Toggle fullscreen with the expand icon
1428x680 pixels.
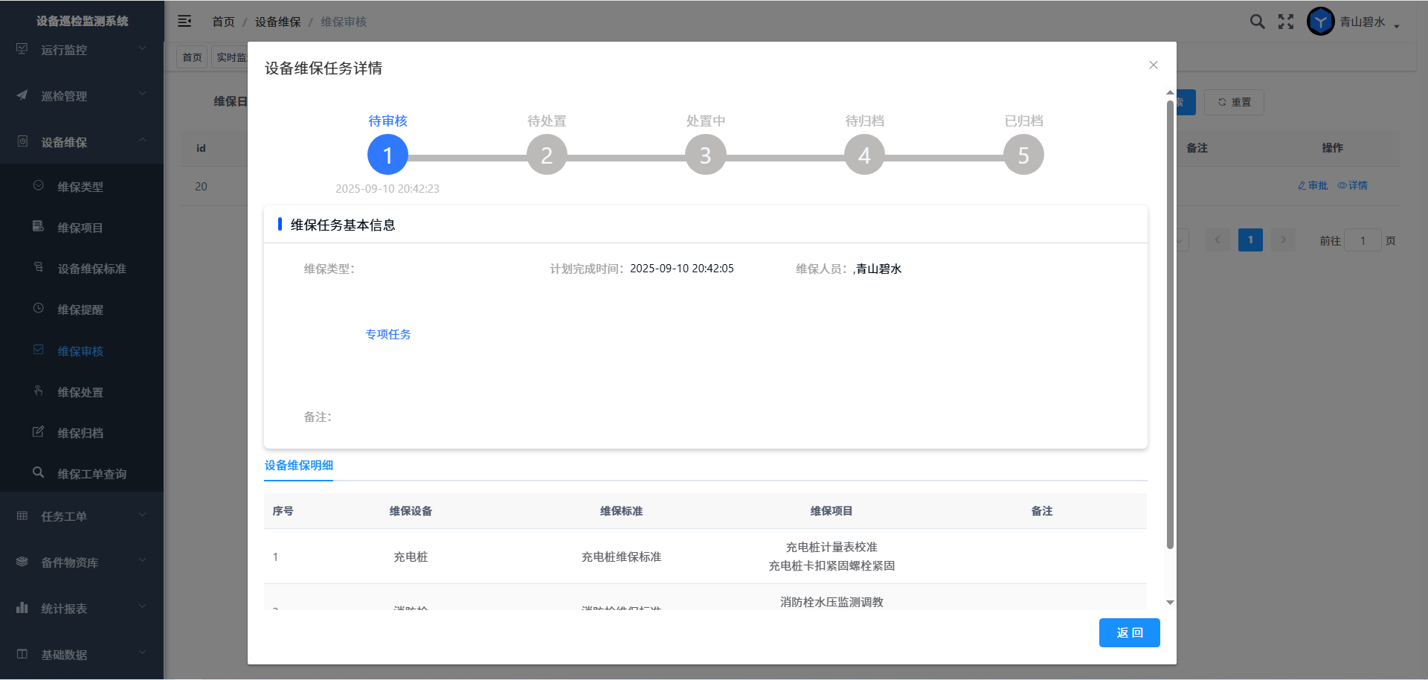coord(1286,22)
